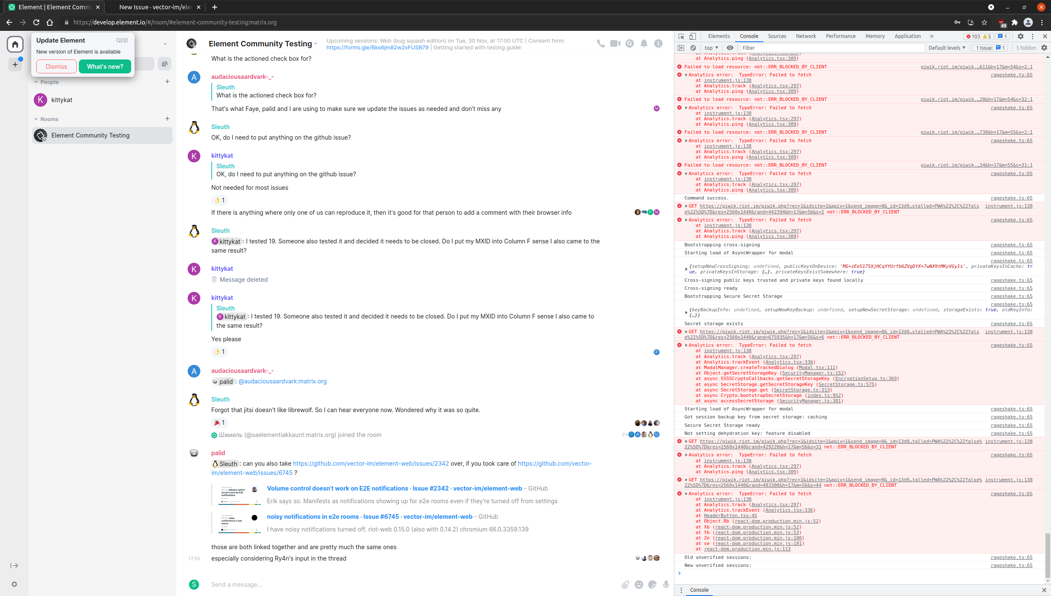
Task: Switch to the Sources tab
Action: [x=777, y=36]
